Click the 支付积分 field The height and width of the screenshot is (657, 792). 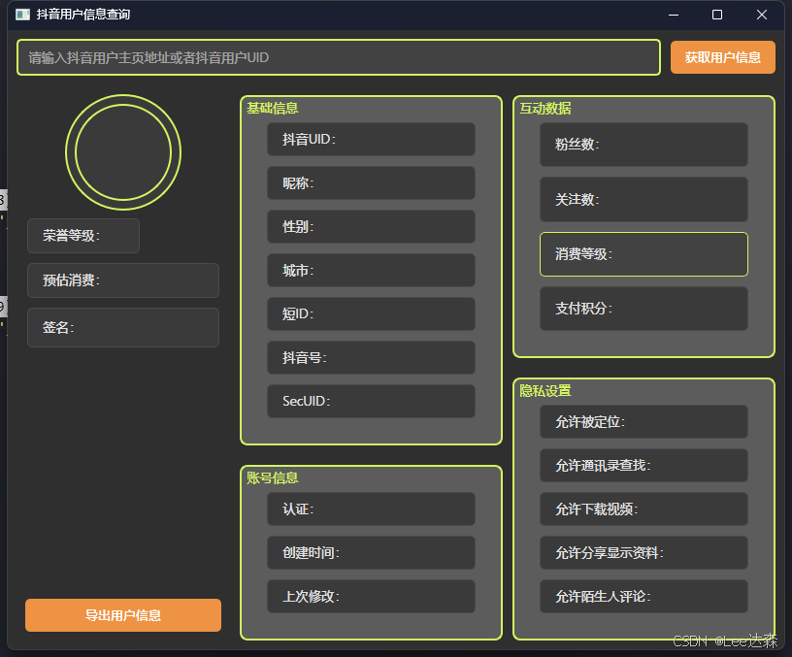tap(644, 309)
